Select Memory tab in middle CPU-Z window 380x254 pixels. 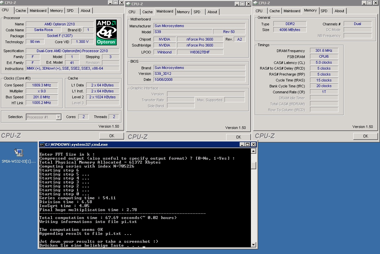183,12
